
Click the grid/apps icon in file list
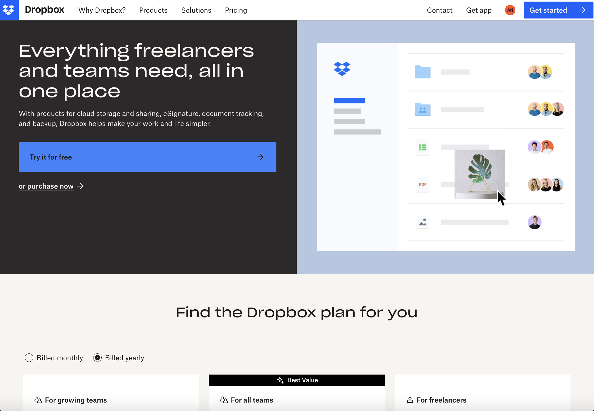(x=422, y=147)
